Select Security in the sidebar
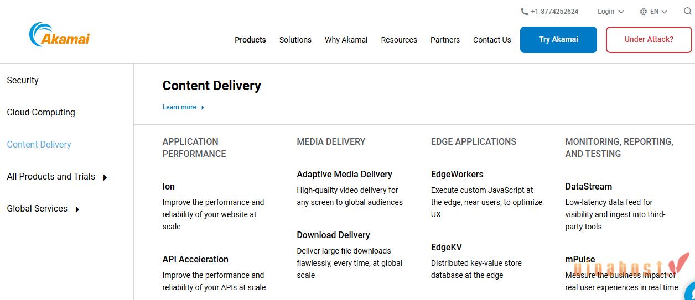Screen dimensions: 695x300 pyautogui.click(x=23, y=80)
